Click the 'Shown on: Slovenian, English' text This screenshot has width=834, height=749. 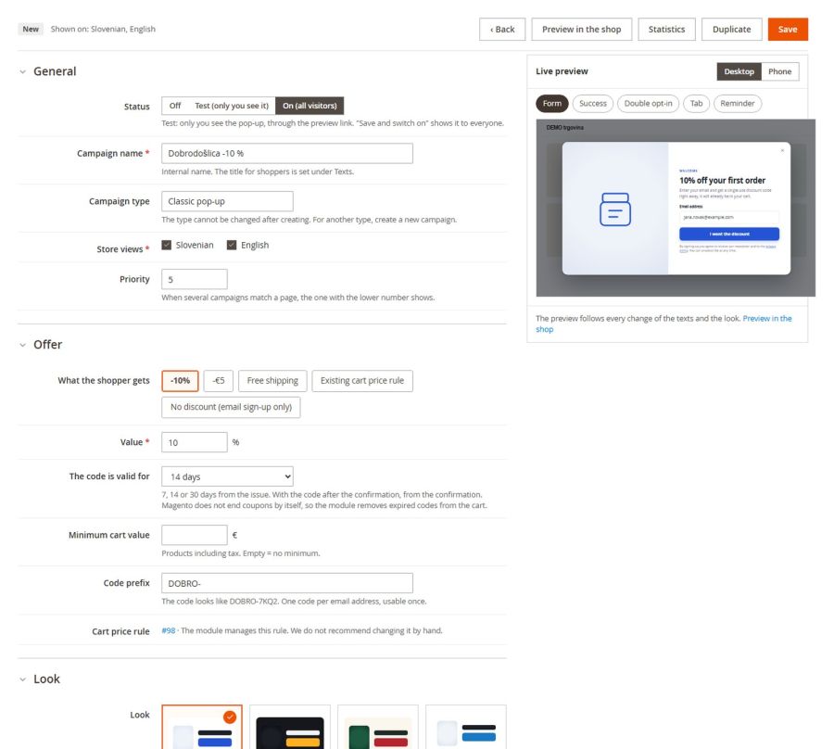tap(103, 30)
